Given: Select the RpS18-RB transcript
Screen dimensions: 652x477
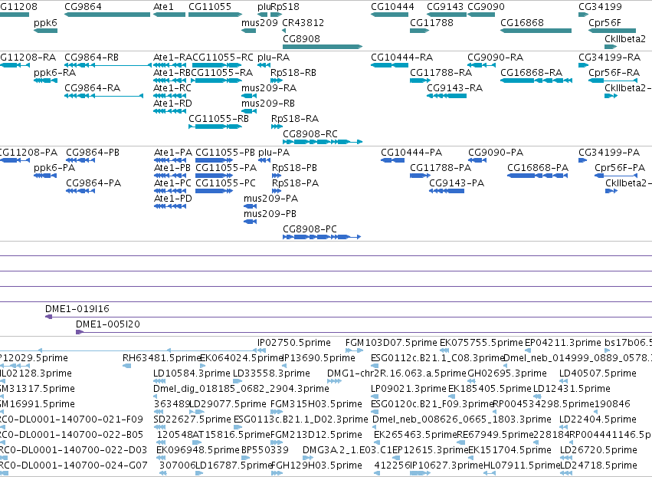Looking at the screenshot, I should pyautogui.click(x=277, y=81).
